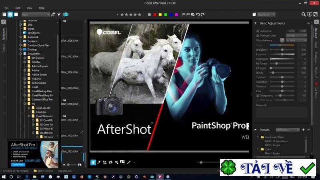Rotate the image clockwise
The image size is (320, 180).
[202, 14]
